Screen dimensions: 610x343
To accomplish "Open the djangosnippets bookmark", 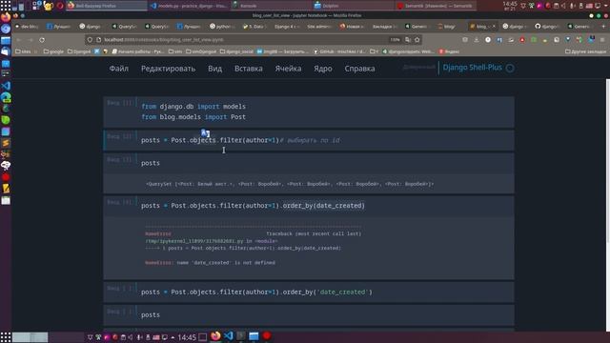I will [408, 51].
